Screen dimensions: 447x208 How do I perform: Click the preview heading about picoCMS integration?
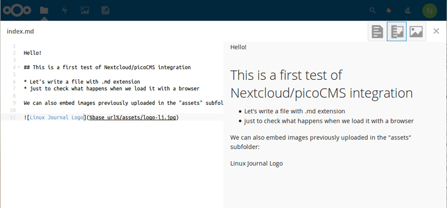[321, 84]
